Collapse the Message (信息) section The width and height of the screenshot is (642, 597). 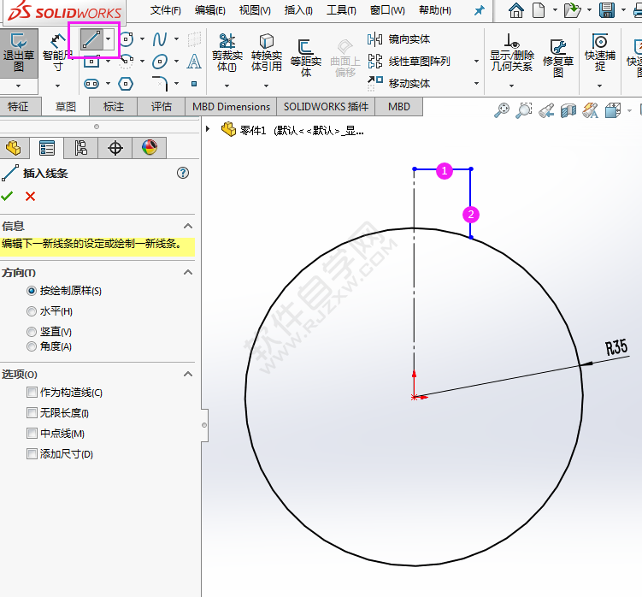point(188,226)
